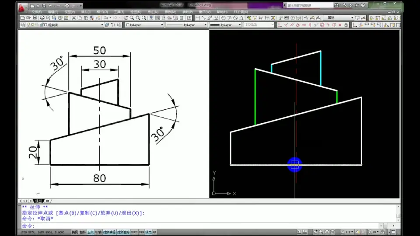This screenshot has height=236, width=420.
Task: Select the Angular dimension tool
Action: point(241,18)
